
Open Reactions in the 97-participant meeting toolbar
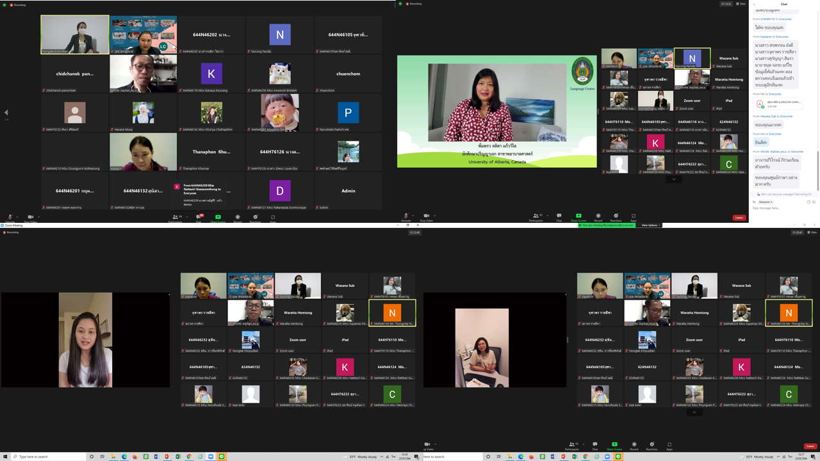tap(616, 217)
